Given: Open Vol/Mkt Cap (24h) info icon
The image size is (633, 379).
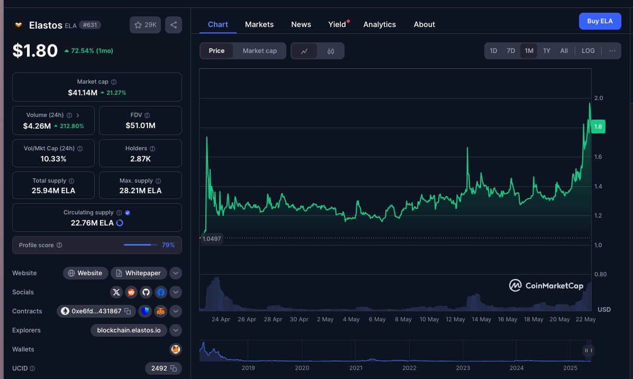Looking at the screenshot, I should tap(80, 149).
